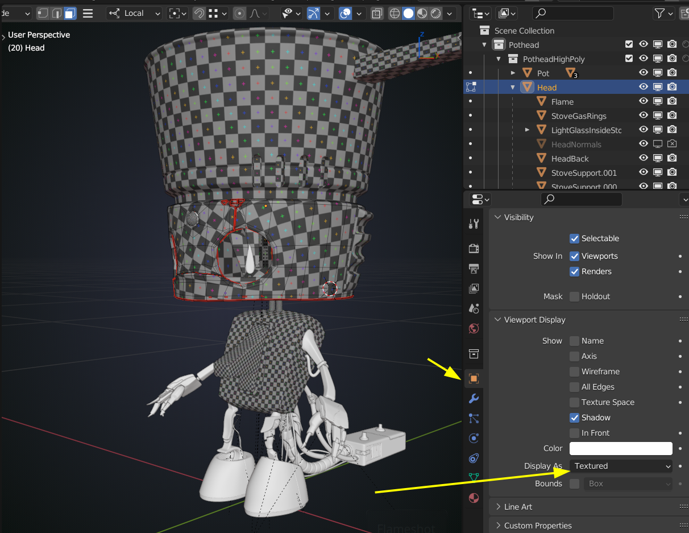The width and height of the screenshot is (689, 533).
Task: Open the Display As dropdown
Action: pyautogui.click(x=621, y=466)
